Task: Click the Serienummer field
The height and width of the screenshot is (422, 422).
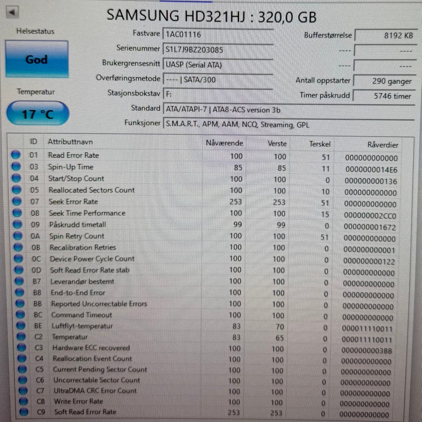Action: click(218, 50)
